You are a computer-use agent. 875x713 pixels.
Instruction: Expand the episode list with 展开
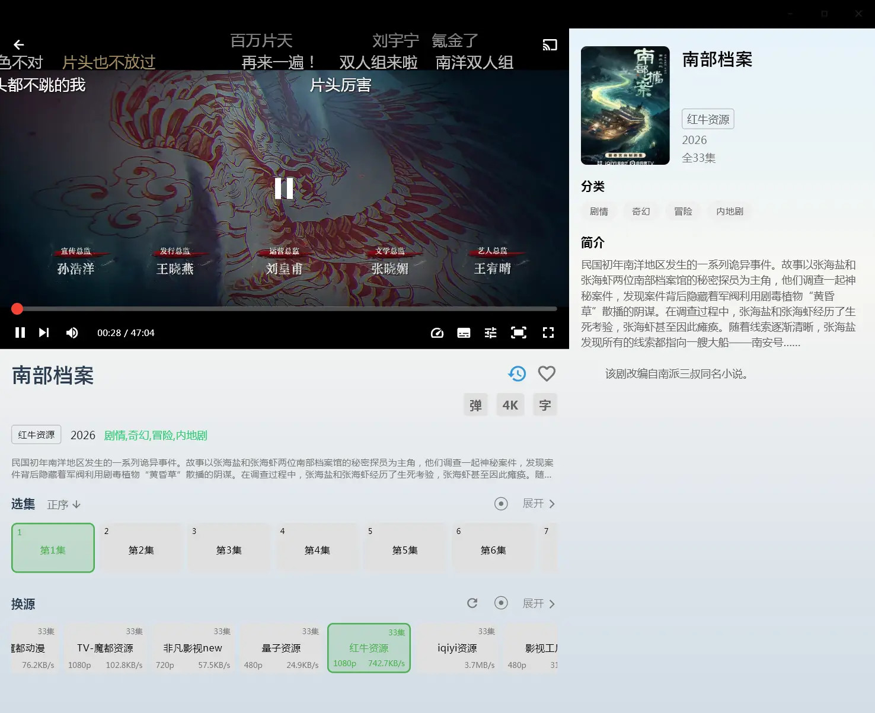538,504
